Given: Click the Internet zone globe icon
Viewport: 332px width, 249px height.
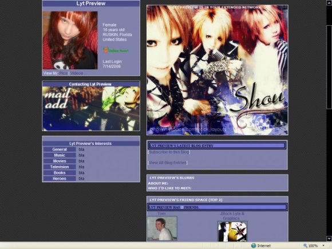Looking at the screenshot, I should point(254,246).
